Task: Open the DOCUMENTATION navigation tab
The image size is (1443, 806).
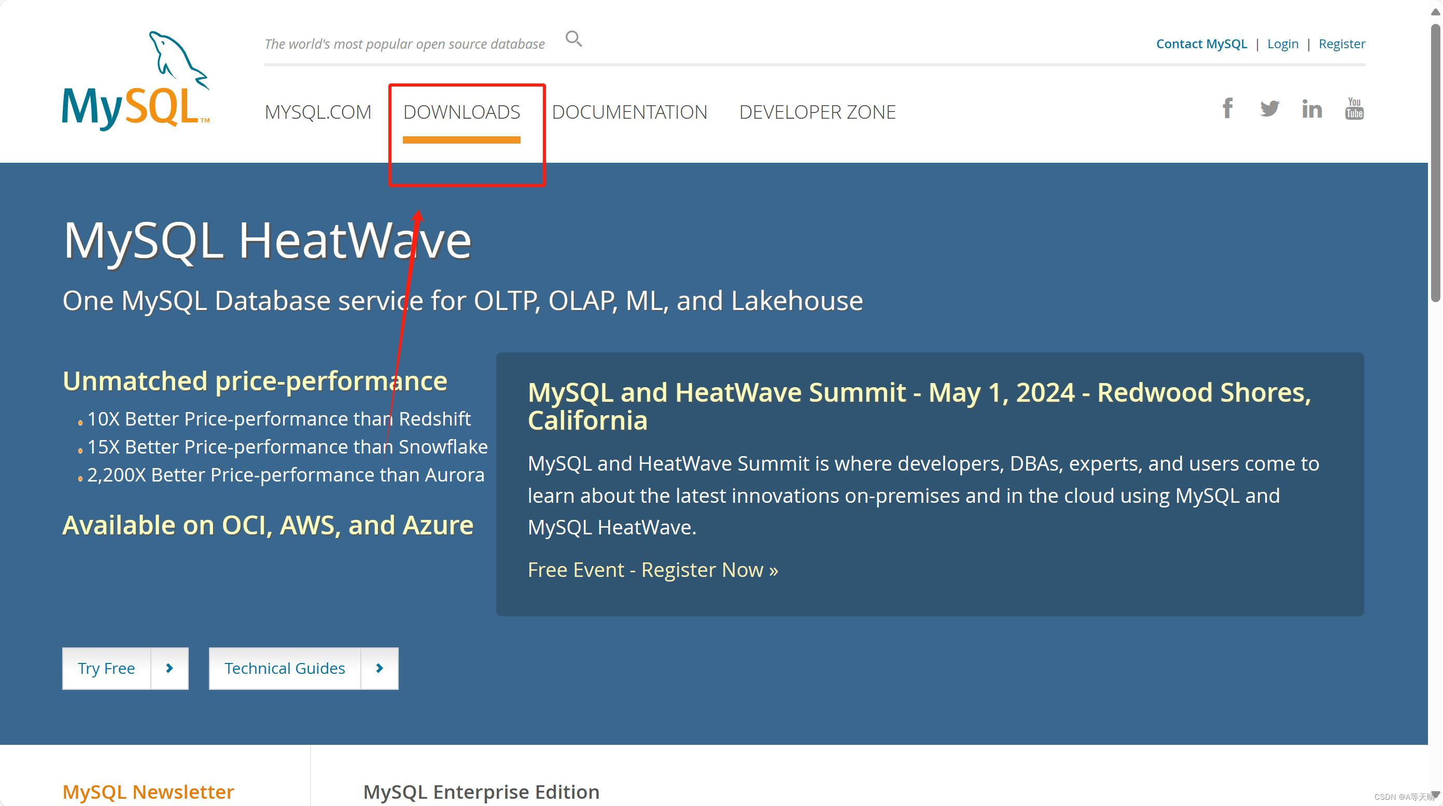Action: 629,112
